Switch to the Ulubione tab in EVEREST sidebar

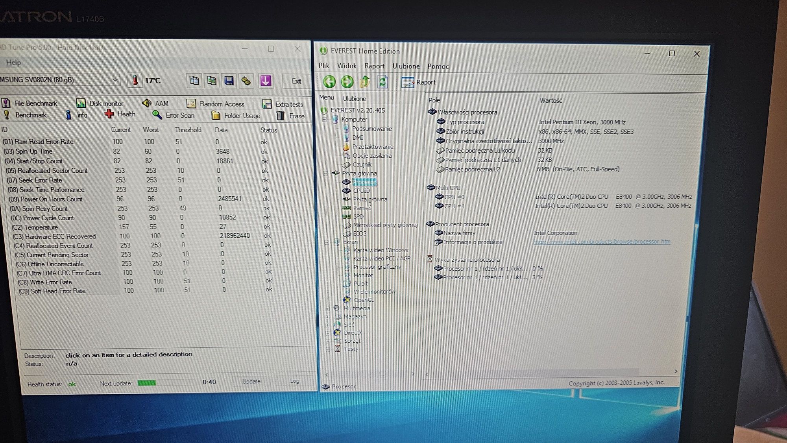(x=355, y=98)
